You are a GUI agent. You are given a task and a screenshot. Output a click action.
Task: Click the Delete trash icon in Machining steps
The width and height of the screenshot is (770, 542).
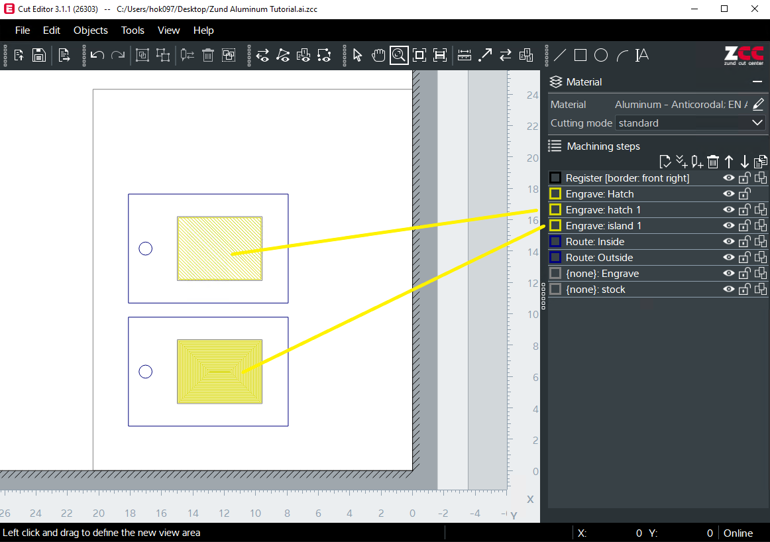point(713,161)
